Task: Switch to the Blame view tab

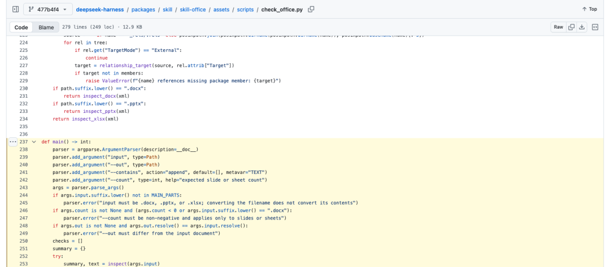Action: point(46,27)
